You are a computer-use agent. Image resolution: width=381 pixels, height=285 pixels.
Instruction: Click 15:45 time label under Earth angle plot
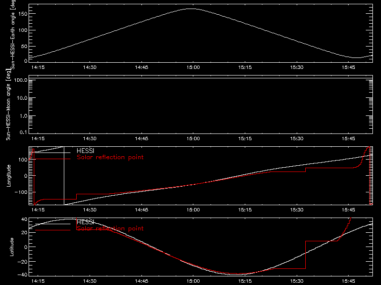[349, 67]
